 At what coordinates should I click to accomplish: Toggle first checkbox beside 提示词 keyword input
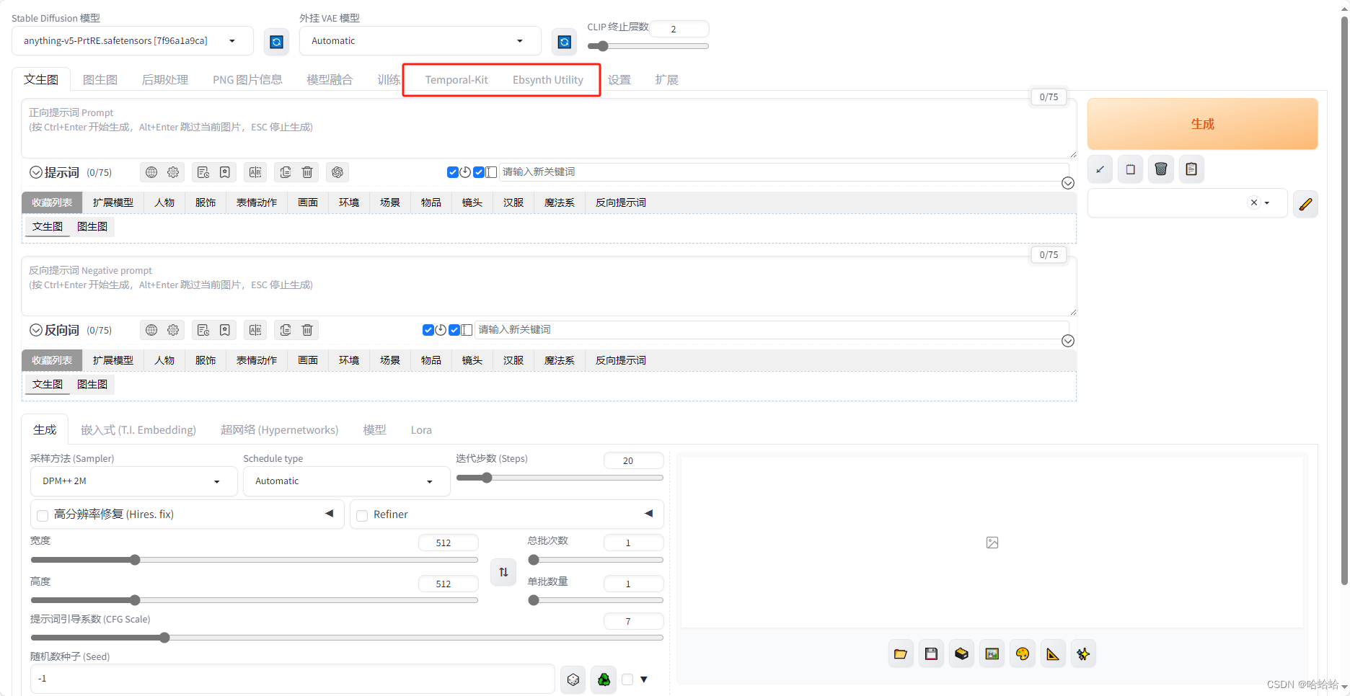(453, 172)
